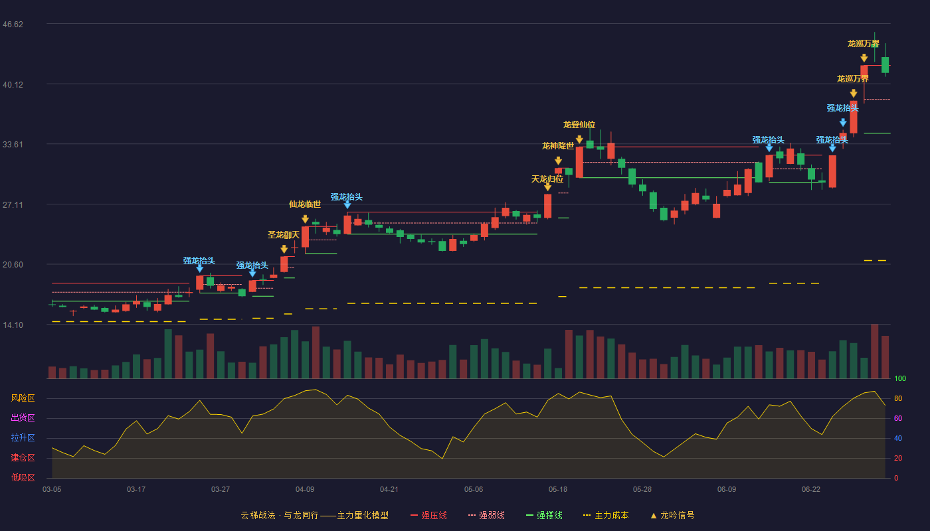This screenshot has width=930, height=531.
Task: Click the 04-09 date label
Action: pos(305,489)
